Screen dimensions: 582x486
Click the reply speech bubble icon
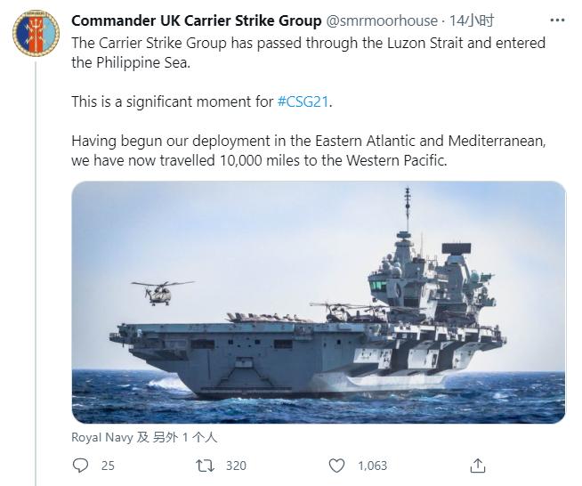point(81,466)
